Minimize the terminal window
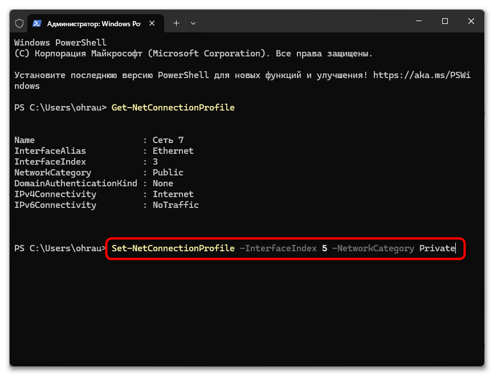 pyautogui.click(x=419, y=21)
